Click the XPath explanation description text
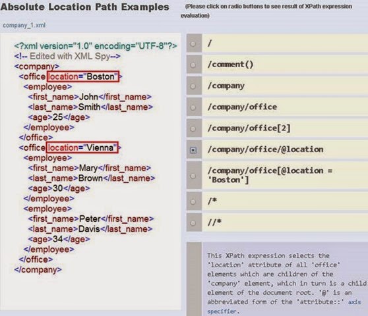368x316 pixels. coord(286,283)
